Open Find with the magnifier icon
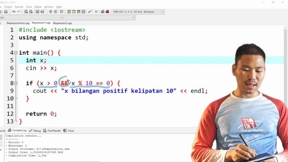This screenshot has width=288, height=162. point(26,12)
